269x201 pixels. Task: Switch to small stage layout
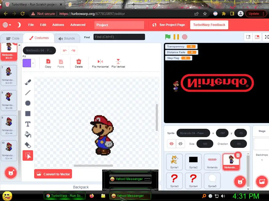248,37
